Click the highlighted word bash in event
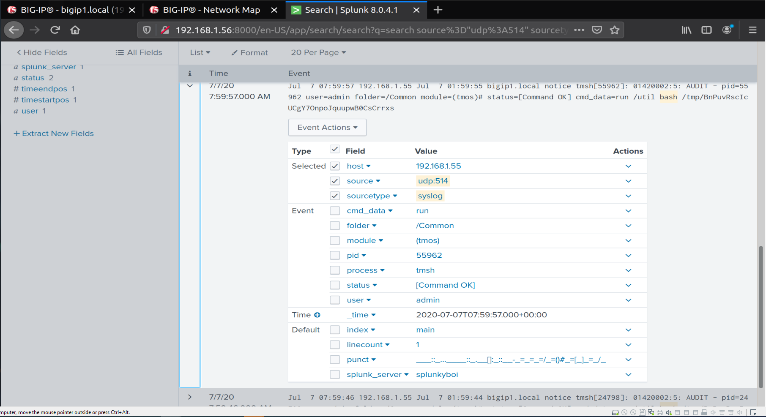The height and width of the screenshot is (417, 766). click(x=668, y=97)
